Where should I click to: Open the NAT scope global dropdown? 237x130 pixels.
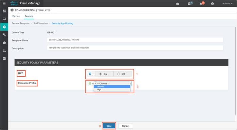(x=91, y=74)
